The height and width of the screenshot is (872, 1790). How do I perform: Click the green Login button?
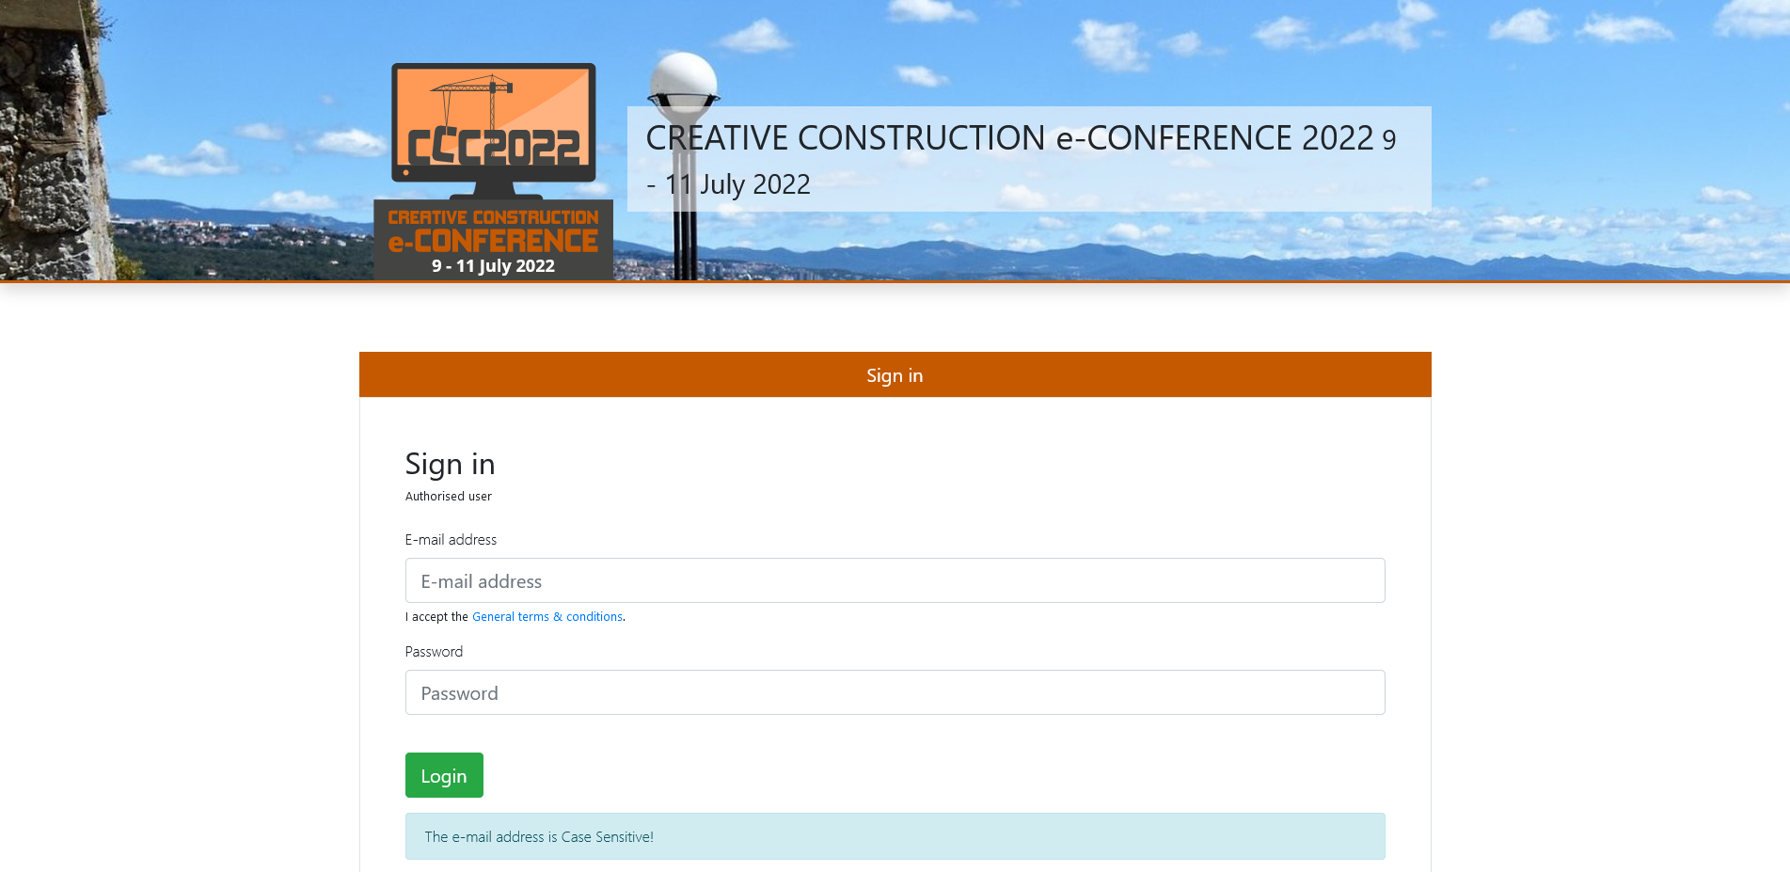(x=444, y=775)
